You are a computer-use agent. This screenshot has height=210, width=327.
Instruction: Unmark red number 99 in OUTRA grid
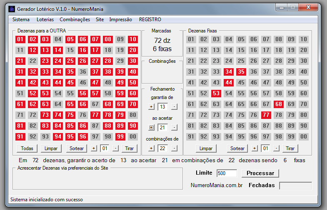[120, 137]
